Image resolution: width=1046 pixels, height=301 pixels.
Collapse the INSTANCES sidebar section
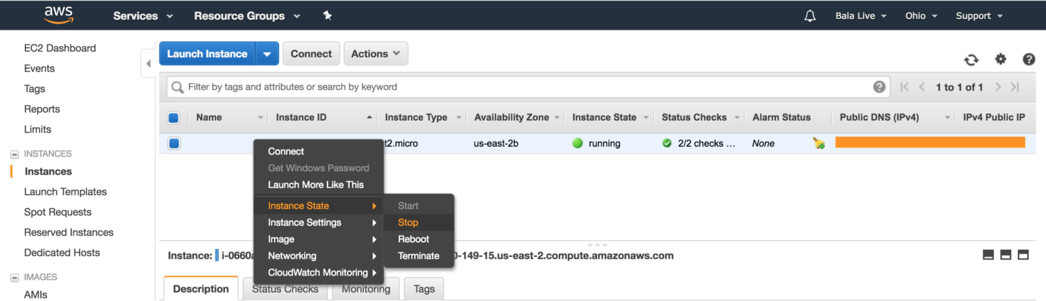14,154
